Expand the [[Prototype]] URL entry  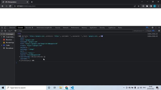tap(20, 60)
